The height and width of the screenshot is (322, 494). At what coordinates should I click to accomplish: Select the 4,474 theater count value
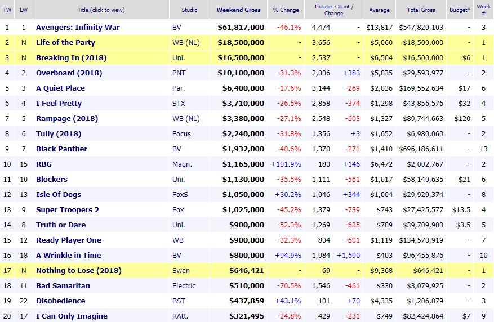[x=321, y=28]
